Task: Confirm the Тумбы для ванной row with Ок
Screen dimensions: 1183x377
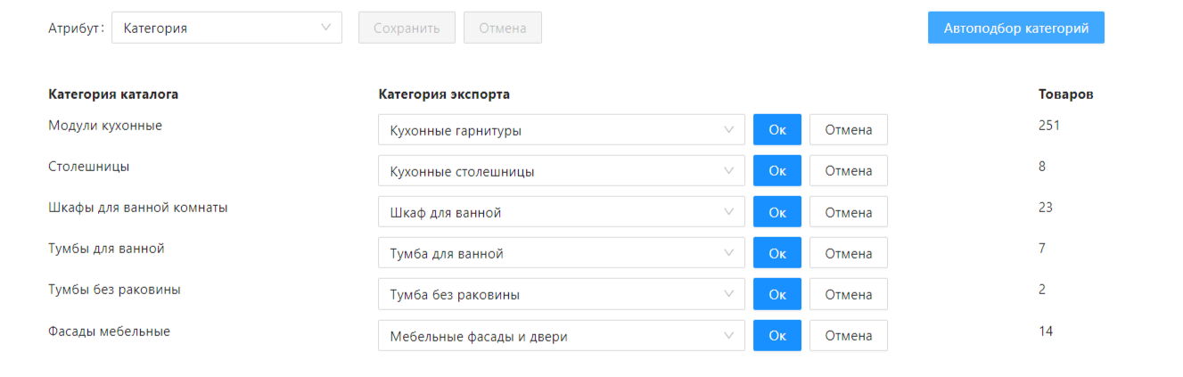Action: tap(776, 253)
